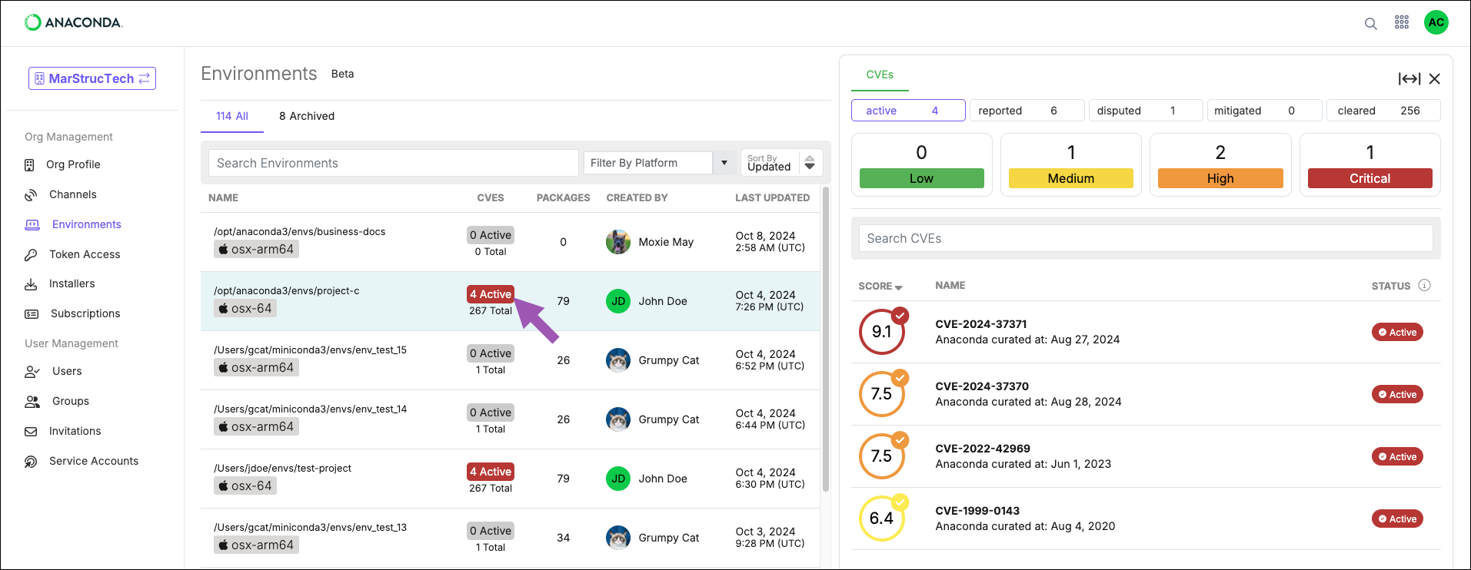The image size is (1471, 570).
Task: Select the active 4 CVE filter
Action: (908, 111)
